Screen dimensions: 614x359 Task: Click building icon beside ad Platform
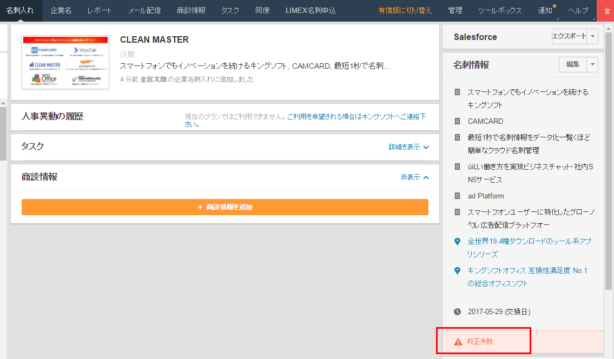pyautogui.click(x=457, y=196)
